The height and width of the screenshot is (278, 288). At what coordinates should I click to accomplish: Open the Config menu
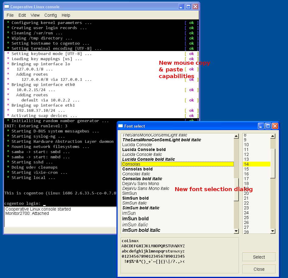point(50,15)
